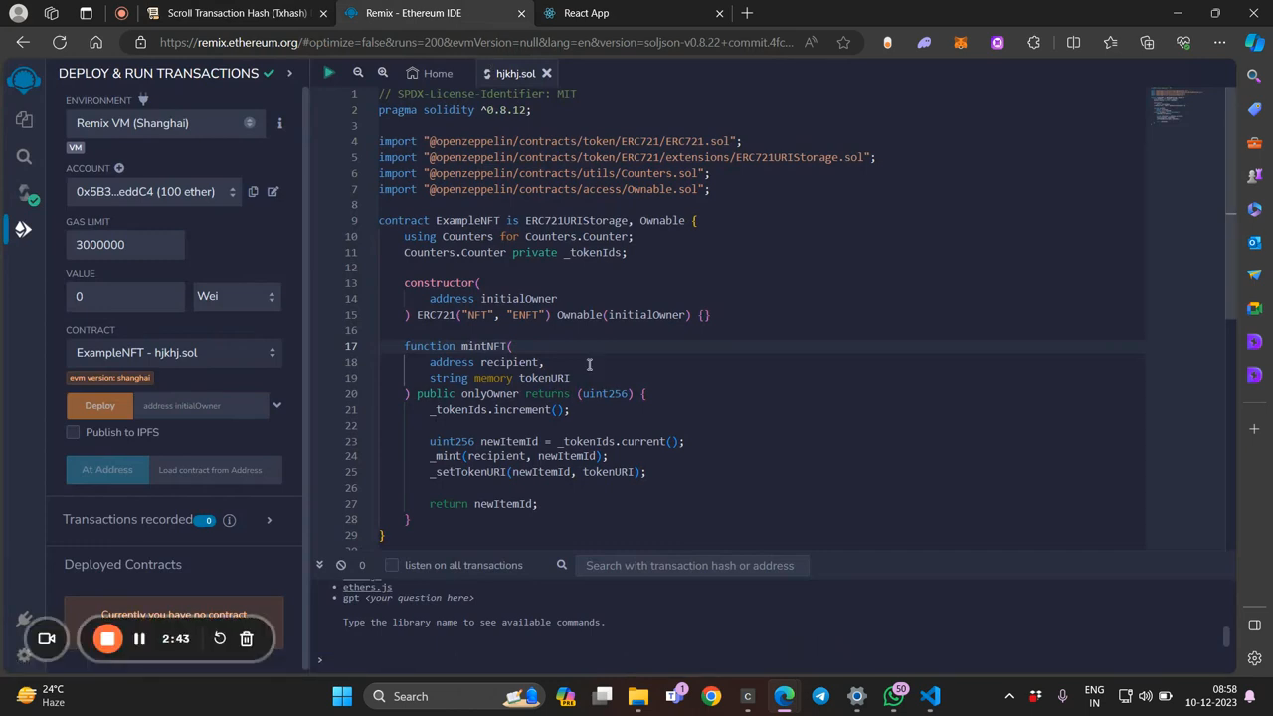
Task: Open Remix settings gear icon
Action: click(x=24, y=655)
